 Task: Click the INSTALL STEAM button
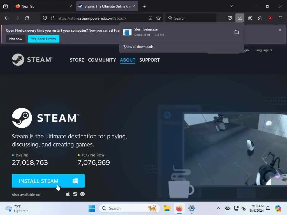point(48,181)
